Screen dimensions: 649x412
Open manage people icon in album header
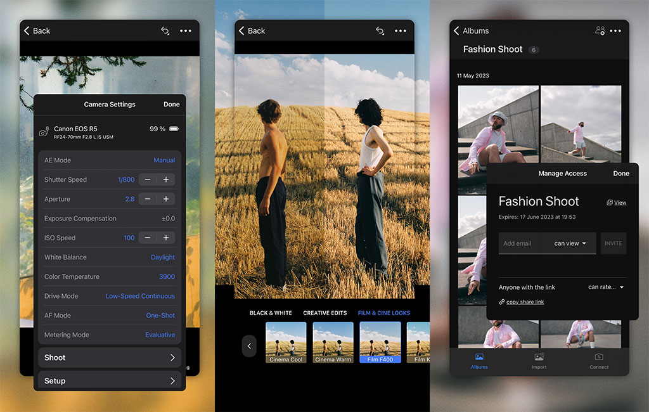pos(600,30)
